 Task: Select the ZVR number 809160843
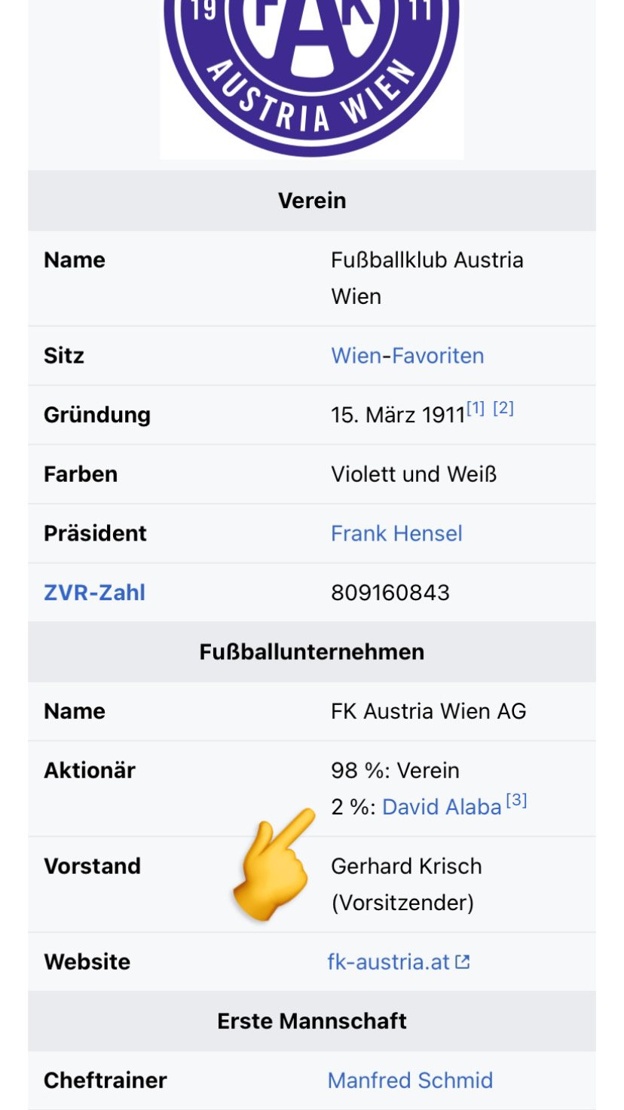(x=390, y=593)
